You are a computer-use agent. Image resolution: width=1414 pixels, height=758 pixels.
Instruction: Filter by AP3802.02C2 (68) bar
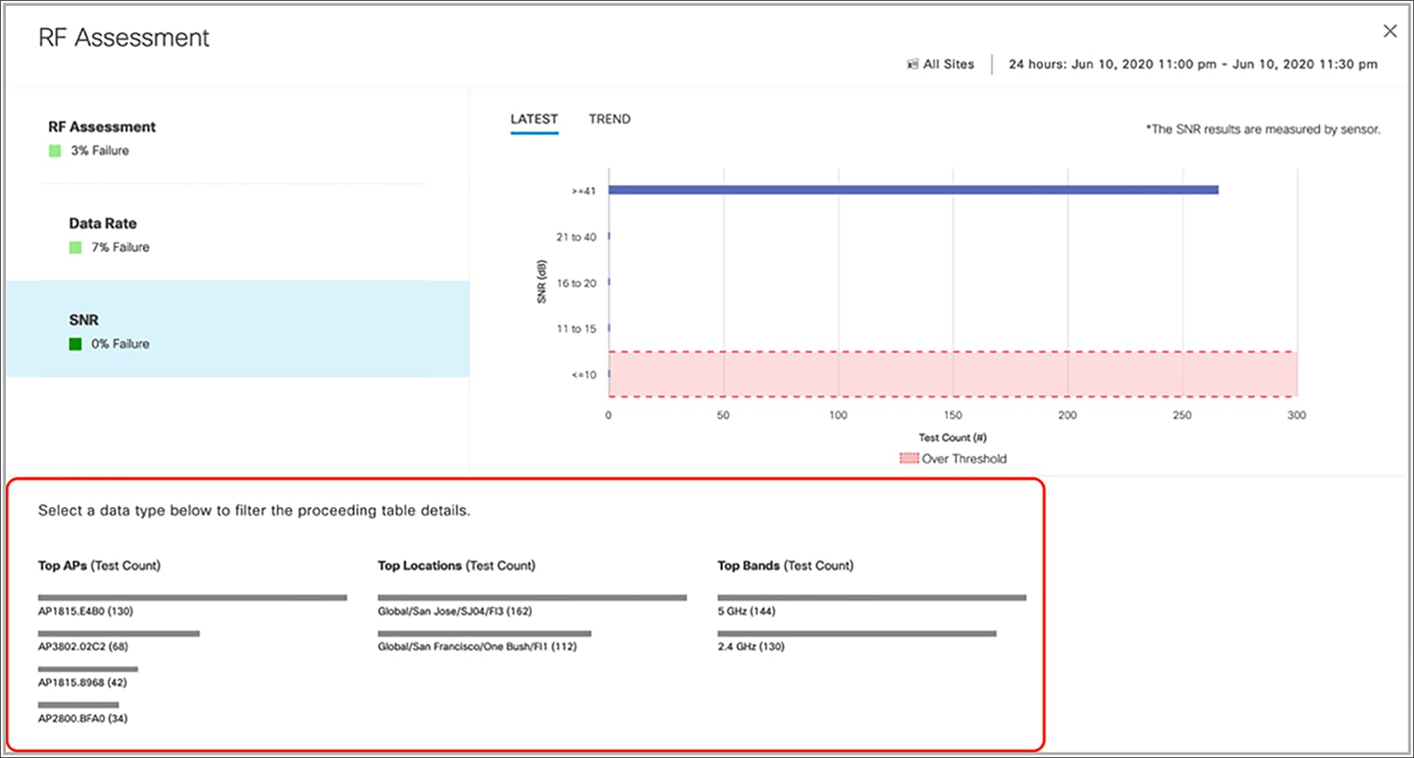coord(119,634)
